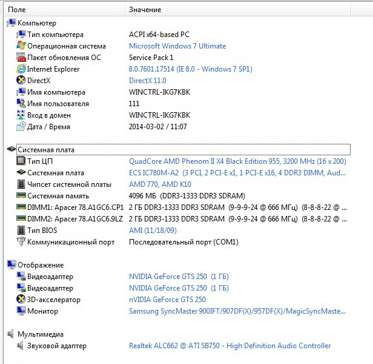Viewport: 373px width, 364px height.
Task: Click the 3D-акселератор icon
Action: pos(21,300)
